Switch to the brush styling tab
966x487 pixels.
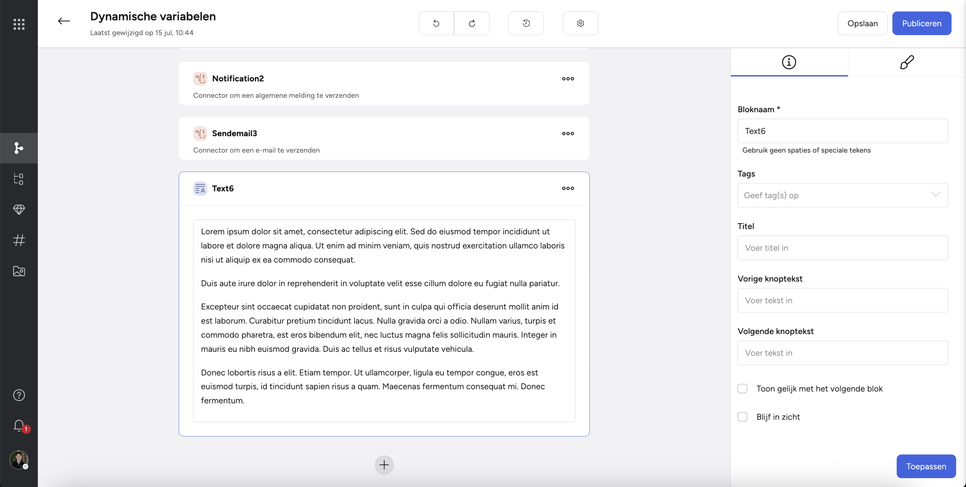point(907,62)
